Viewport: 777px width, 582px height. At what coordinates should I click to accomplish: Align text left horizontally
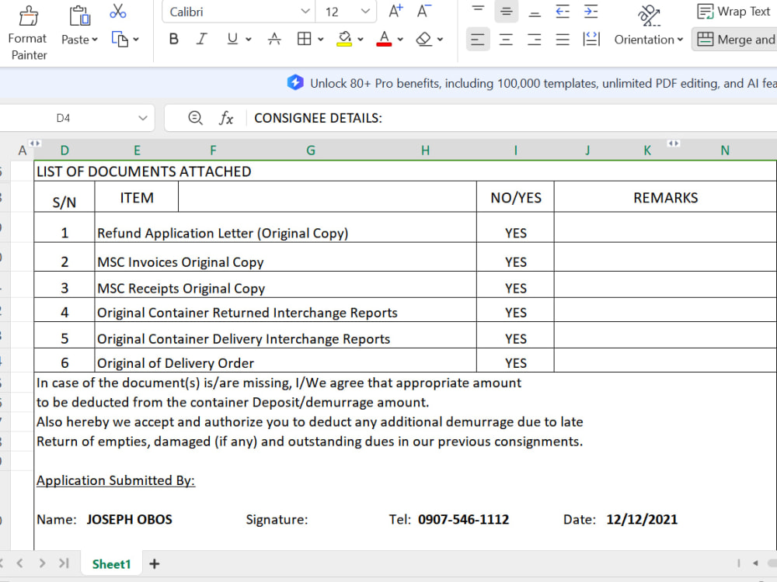tap(478, 39)
